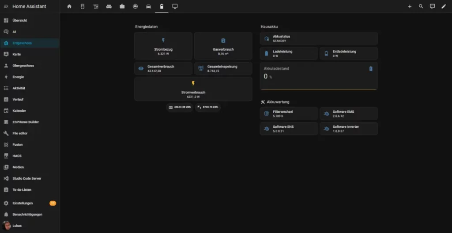Switch to the table-chair icon tab

(96, 6)
